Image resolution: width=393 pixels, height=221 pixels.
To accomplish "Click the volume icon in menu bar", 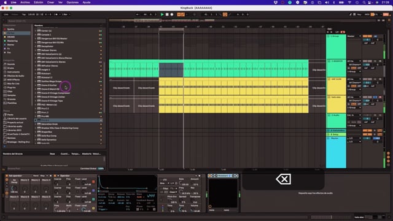I will pos(327,2).
